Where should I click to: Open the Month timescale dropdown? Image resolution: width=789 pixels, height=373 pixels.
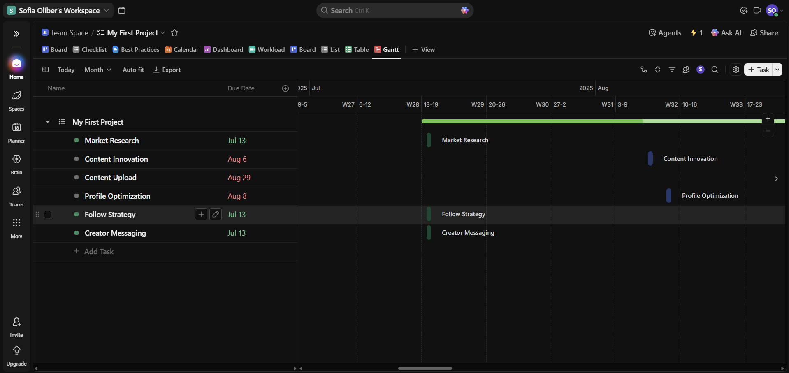click(97, 70)
